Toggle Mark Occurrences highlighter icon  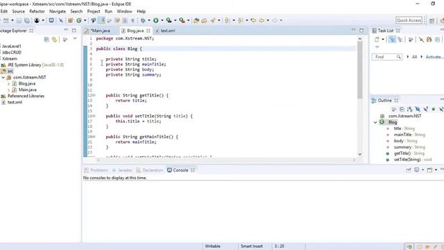[101, 20]
